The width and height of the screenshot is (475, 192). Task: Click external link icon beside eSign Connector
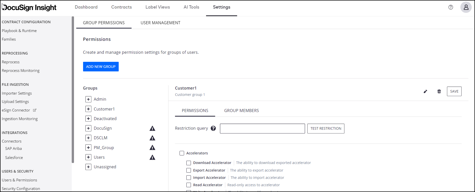pos(35,110)
